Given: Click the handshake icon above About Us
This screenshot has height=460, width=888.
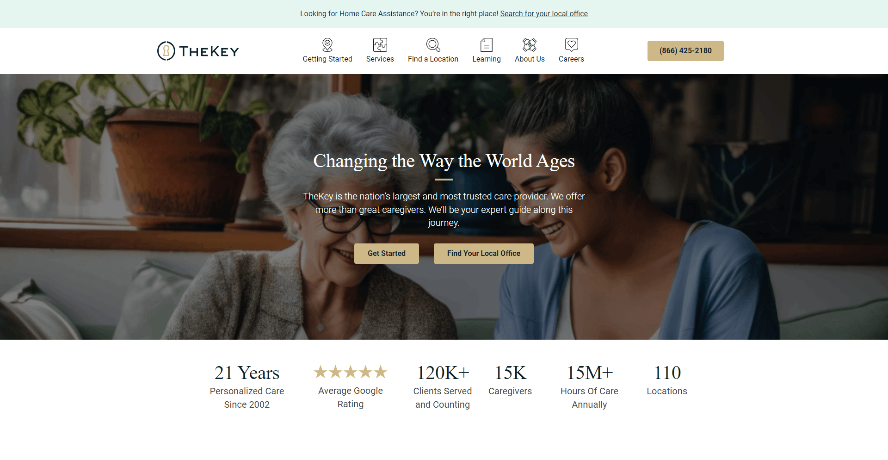Looking at the screenshot, I should 530,45.
